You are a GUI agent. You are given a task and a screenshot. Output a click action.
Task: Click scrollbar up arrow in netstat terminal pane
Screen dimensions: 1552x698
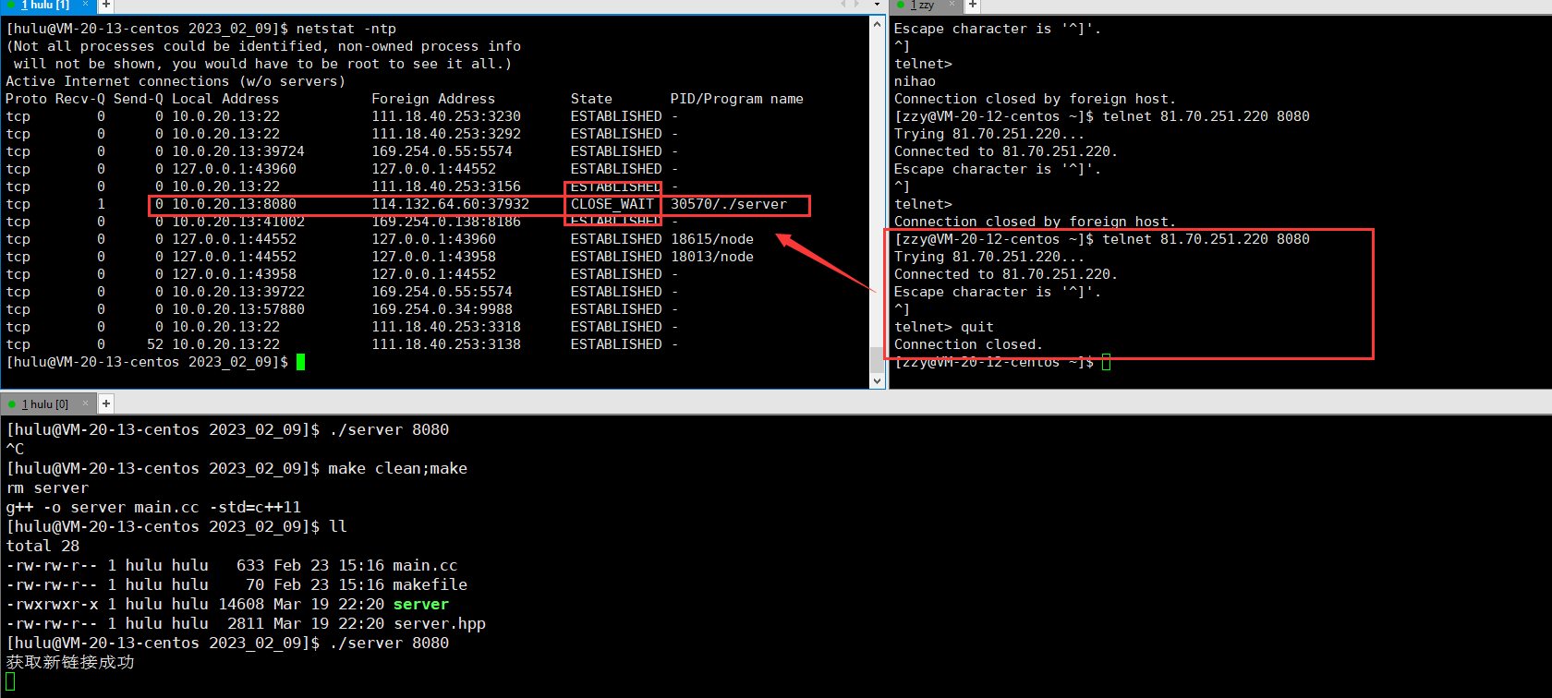coord(878,23)
